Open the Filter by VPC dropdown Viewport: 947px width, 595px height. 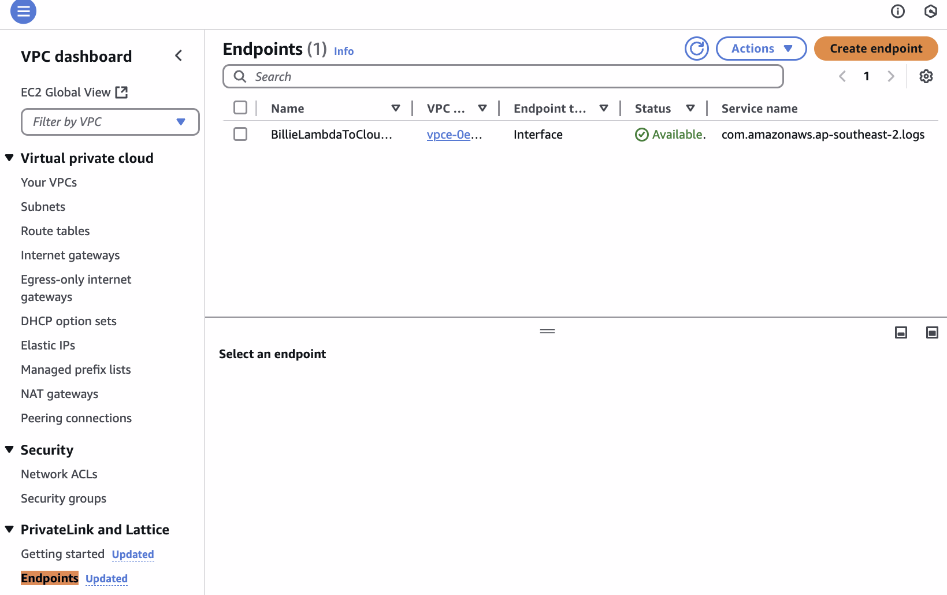(x=110, y=122)
